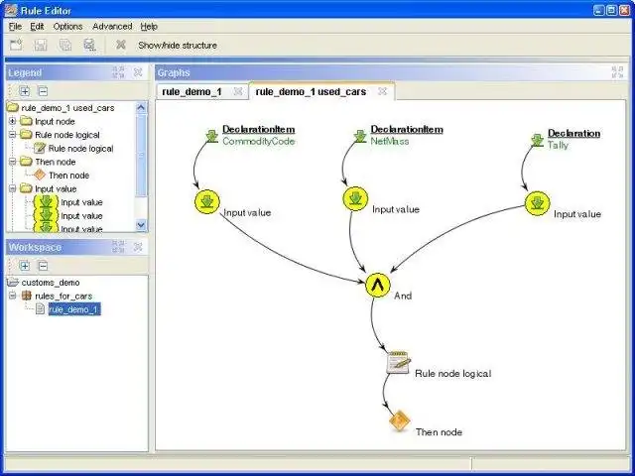Switch to the rule_demo_1 tab
635x476 pixels.
[x=191, y=92]
